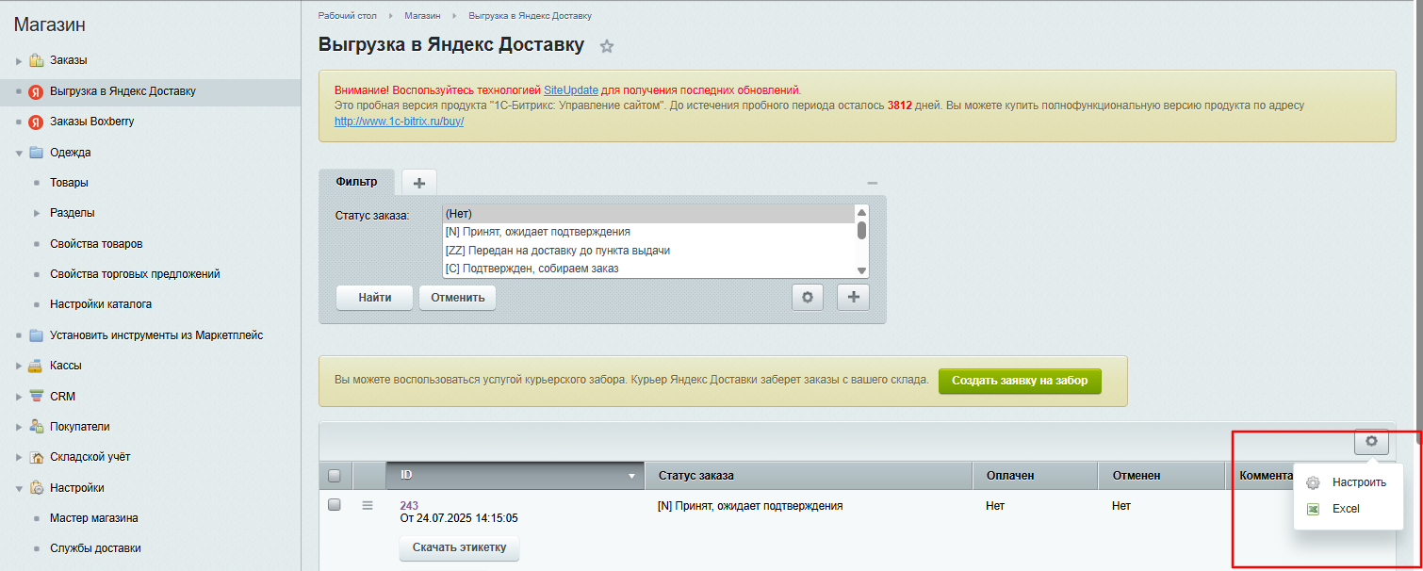Add page to favorites with star icon
This screenshot has height=571, width=1423.
coord(607,46)
